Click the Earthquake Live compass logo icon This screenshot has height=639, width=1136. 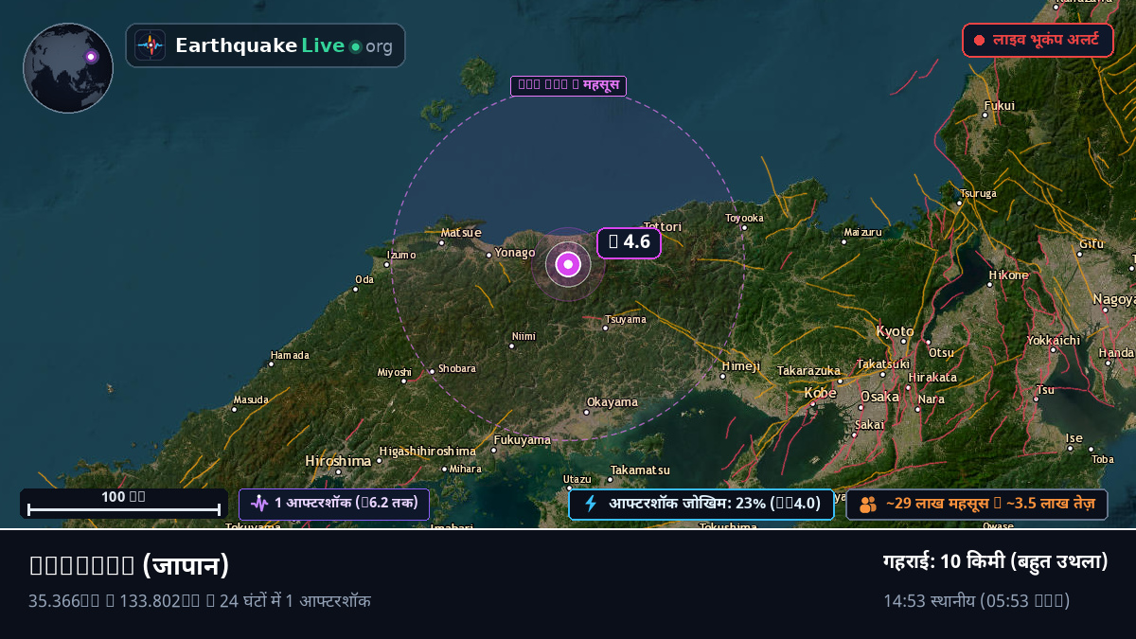coord(151,45)
